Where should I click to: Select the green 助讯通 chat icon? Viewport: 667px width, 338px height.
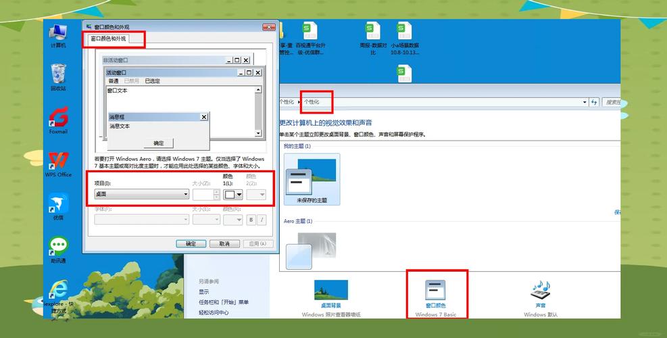coord(59,247)
